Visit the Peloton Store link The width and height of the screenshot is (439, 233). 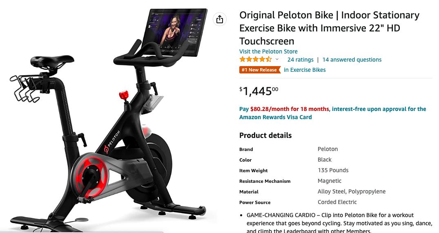tap(268, 51)
